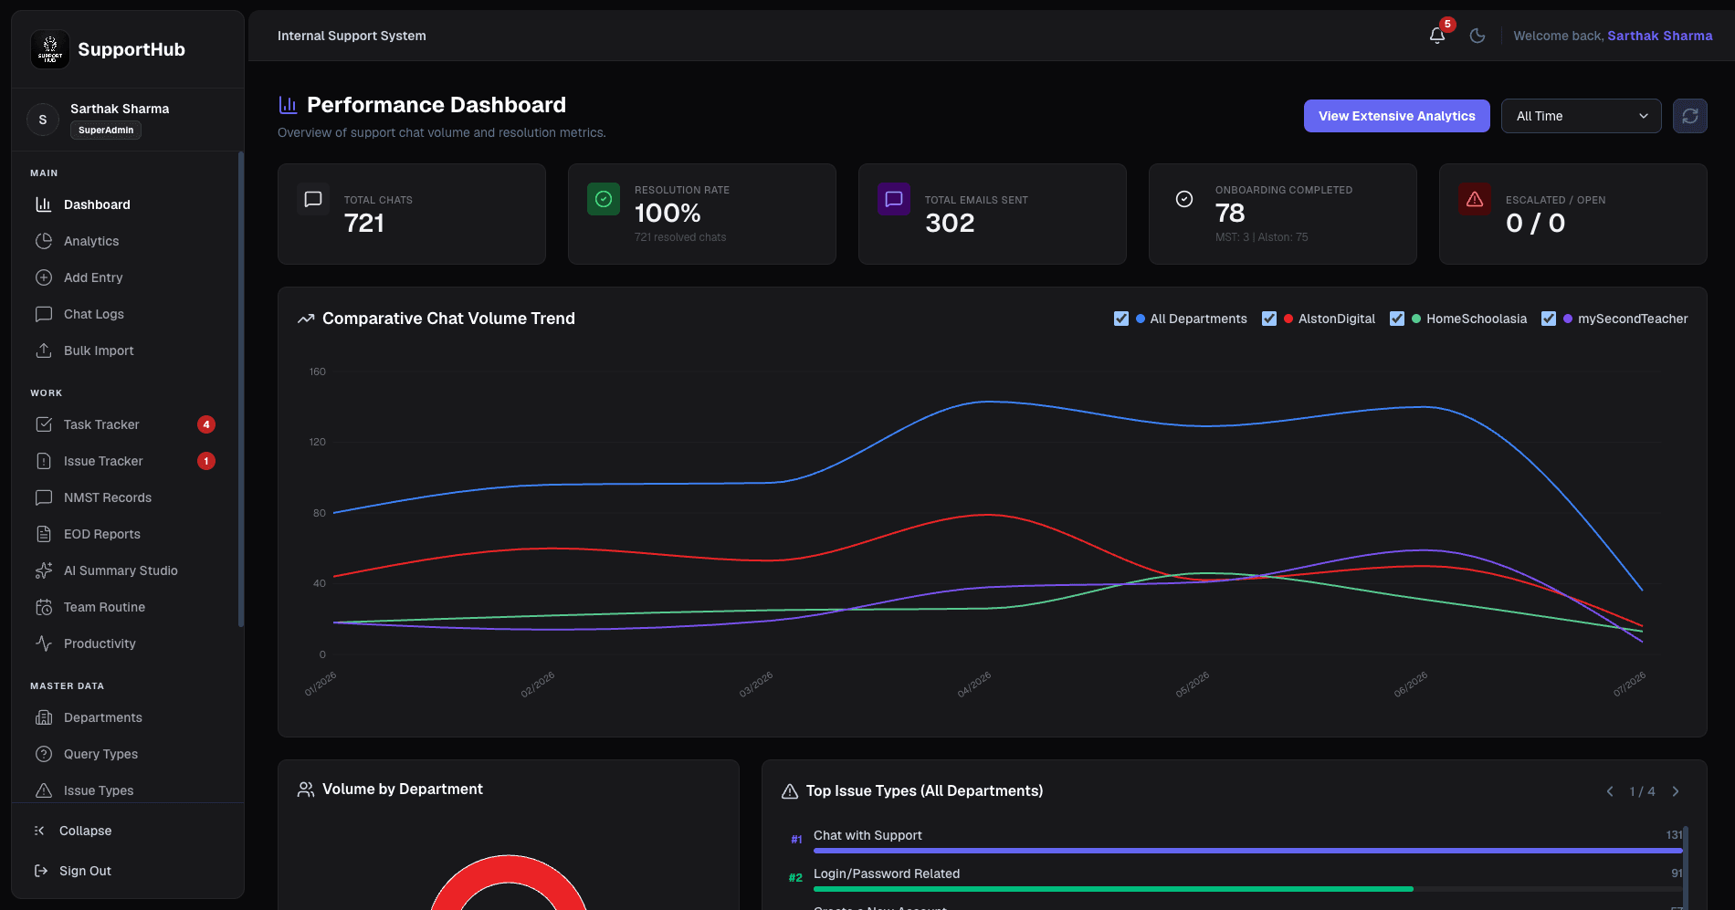Screen dimensions: 1735x910
Task: Click the Sarthak Sharma name link in header
Action: click(x=1660, y=36)
